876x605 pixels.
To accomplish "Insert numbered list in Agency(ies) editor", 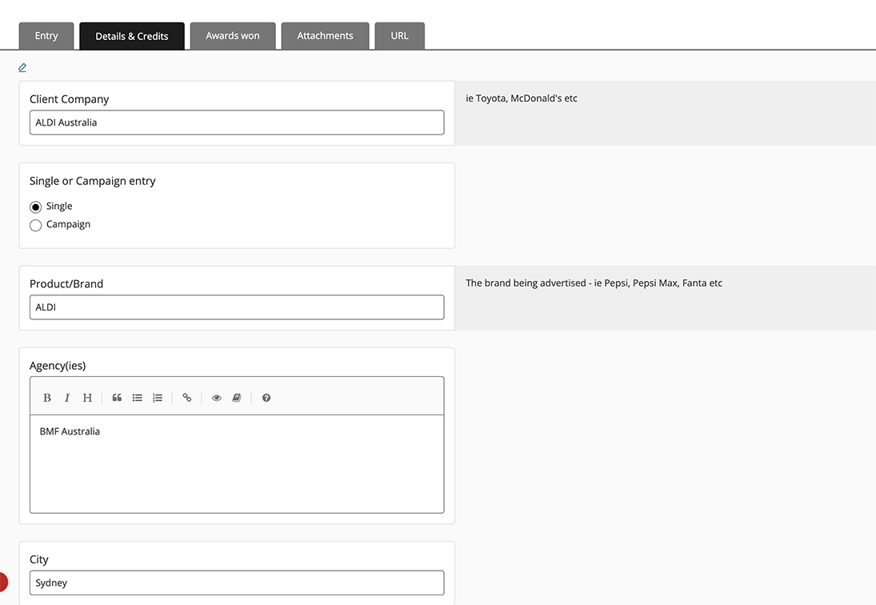I will pos(158,398).
